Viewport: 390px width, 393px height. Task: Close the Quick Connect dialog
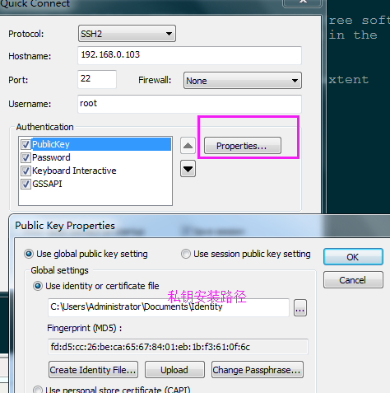[x=302, y=2]
